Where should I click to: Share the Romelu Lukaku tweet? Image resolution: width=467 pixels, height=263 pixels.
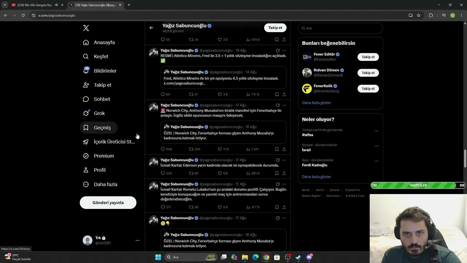(x=284, y=207)
